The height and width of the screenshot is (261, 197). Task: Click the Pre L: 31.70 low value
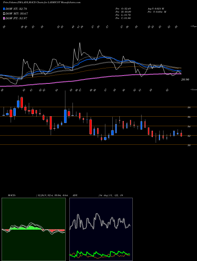(123, 15)
